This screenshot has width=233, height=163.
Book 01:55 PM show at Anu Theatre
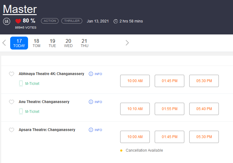170,109
